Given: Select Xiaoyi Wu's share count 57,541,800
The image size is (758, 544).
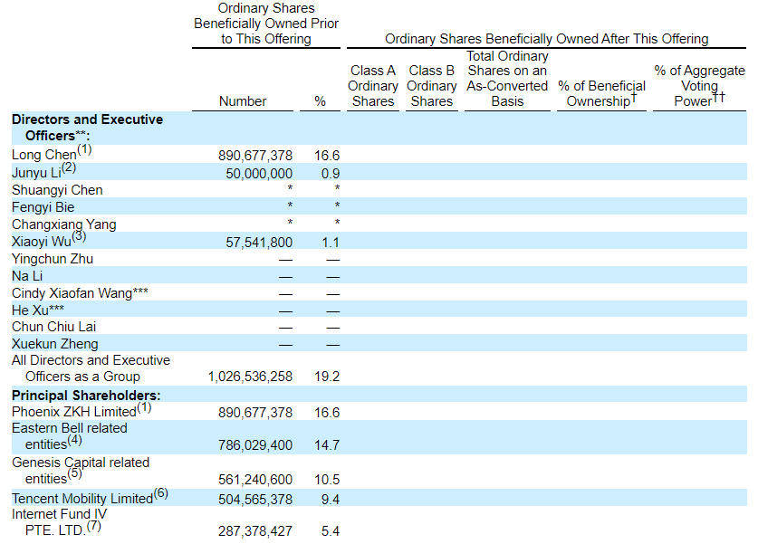Looking at the screenshot, I should coord(255,243).
